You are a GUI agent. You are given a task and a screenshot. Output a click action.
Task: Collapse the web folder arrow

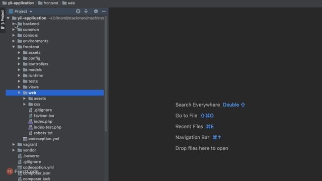tap(19, 93)
